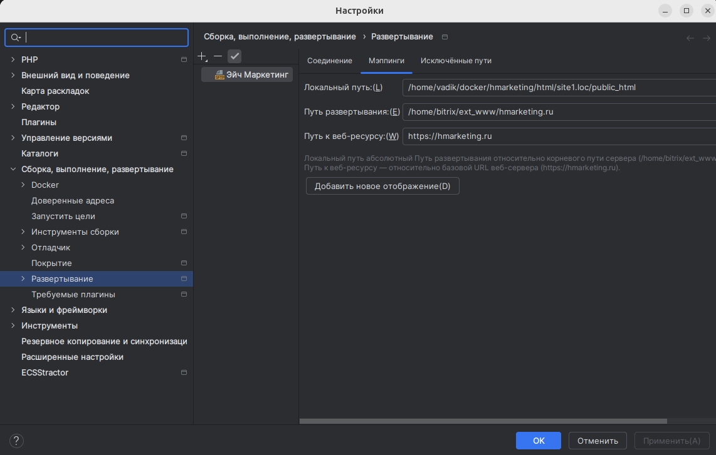Expand the Языки и фреймворки section
The width and height of the screenshot is (716, 455).
[x=13, y=310]
